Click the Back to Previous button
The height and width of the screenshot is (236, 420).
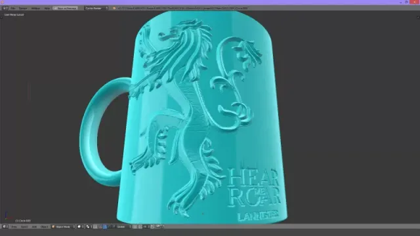pyautogui.click(x=66, y=9)
